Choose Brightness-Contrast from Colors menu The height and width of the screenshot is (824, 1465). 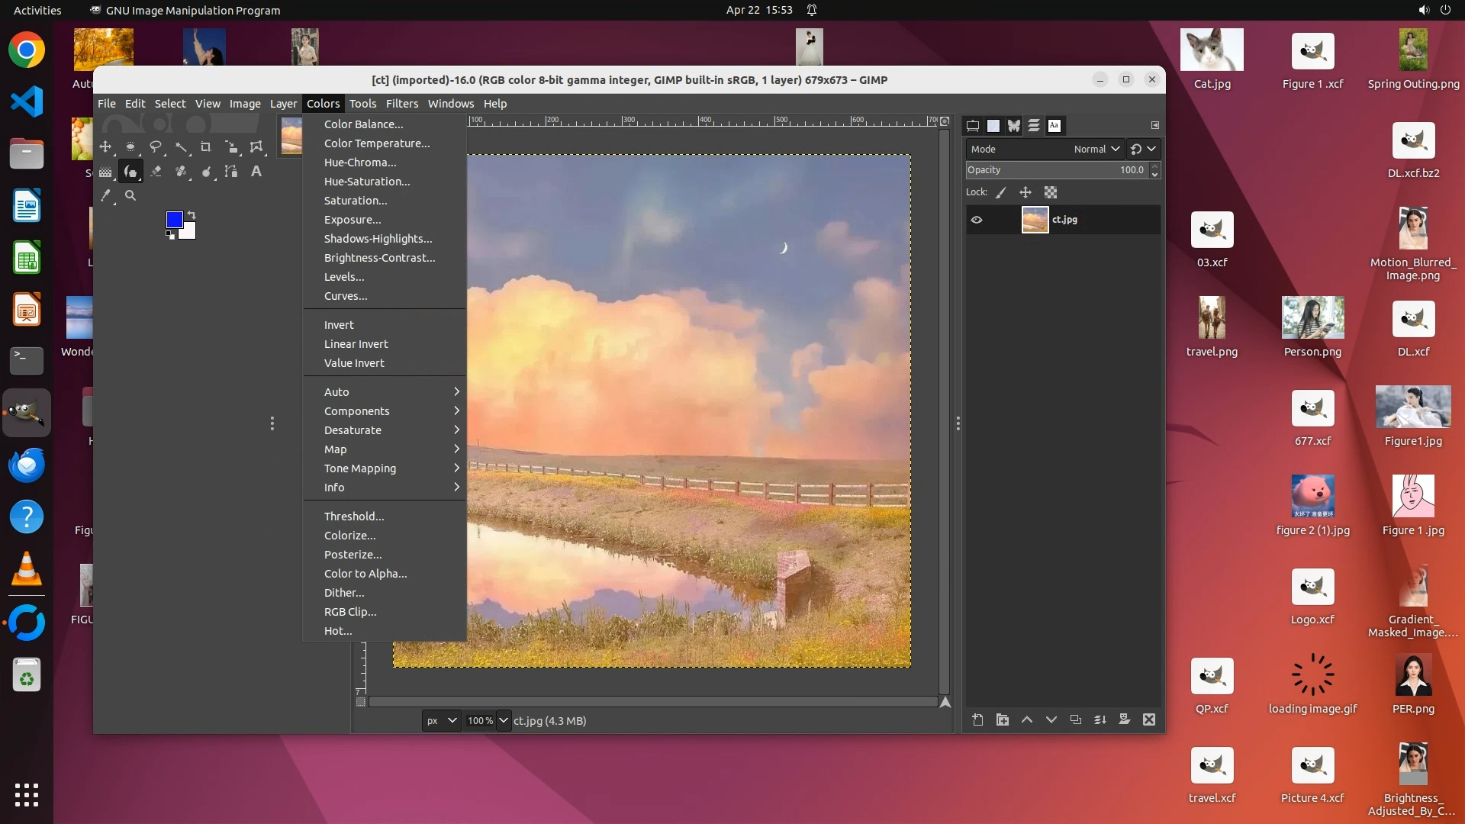(379, 258)
